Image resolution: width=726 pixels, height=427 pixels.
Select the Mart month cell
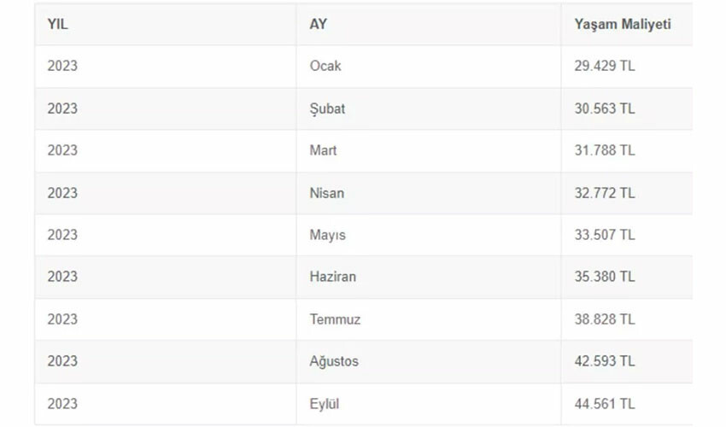click(323, 150)
